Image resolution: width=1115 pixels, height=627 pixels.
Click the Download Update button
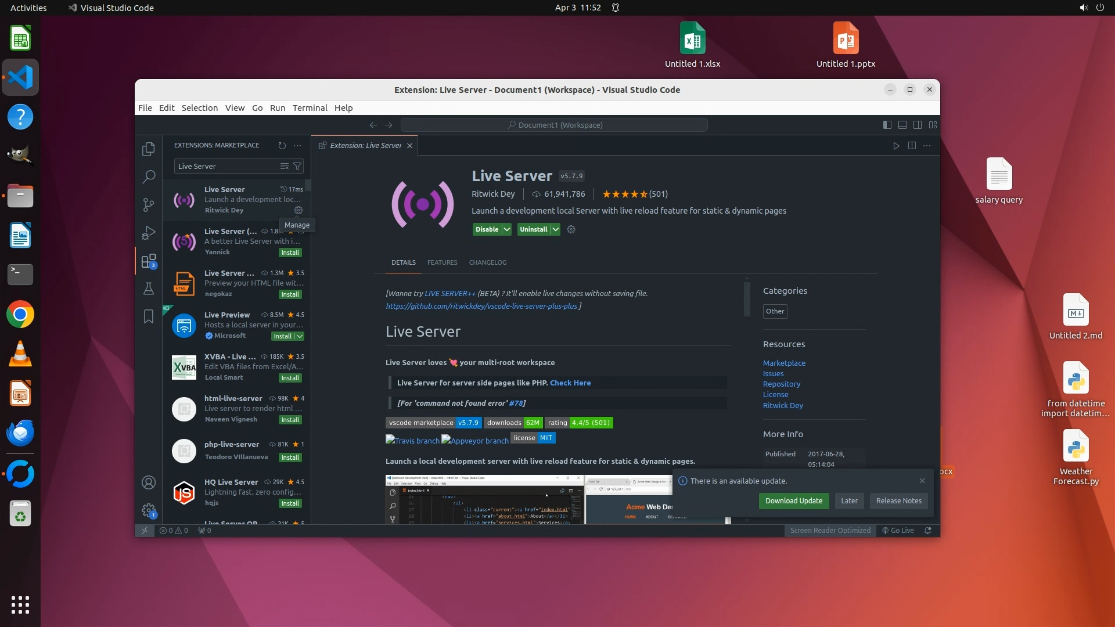[x=793, y=501]
